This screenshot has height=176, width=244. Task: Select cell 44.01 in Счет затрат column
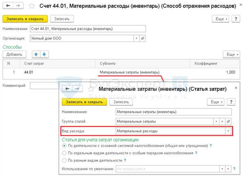click(x=57, y=72)
